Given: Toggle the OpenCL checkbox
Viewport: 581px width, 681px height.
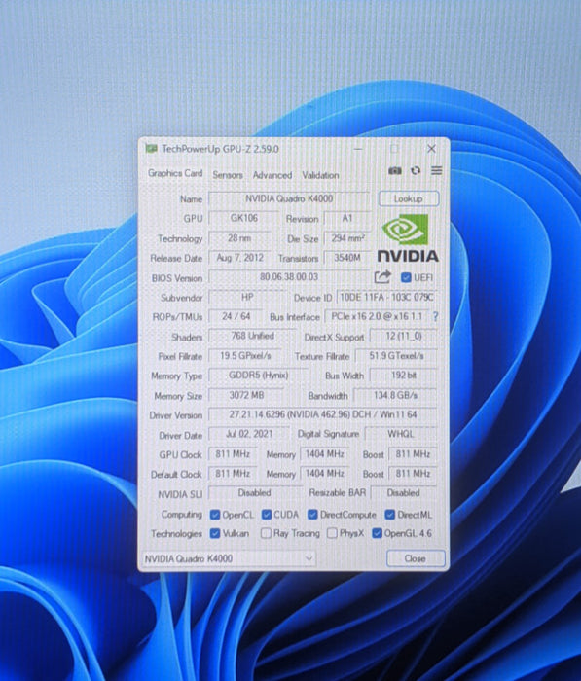Looking at the screenshot, I should 215,515.
